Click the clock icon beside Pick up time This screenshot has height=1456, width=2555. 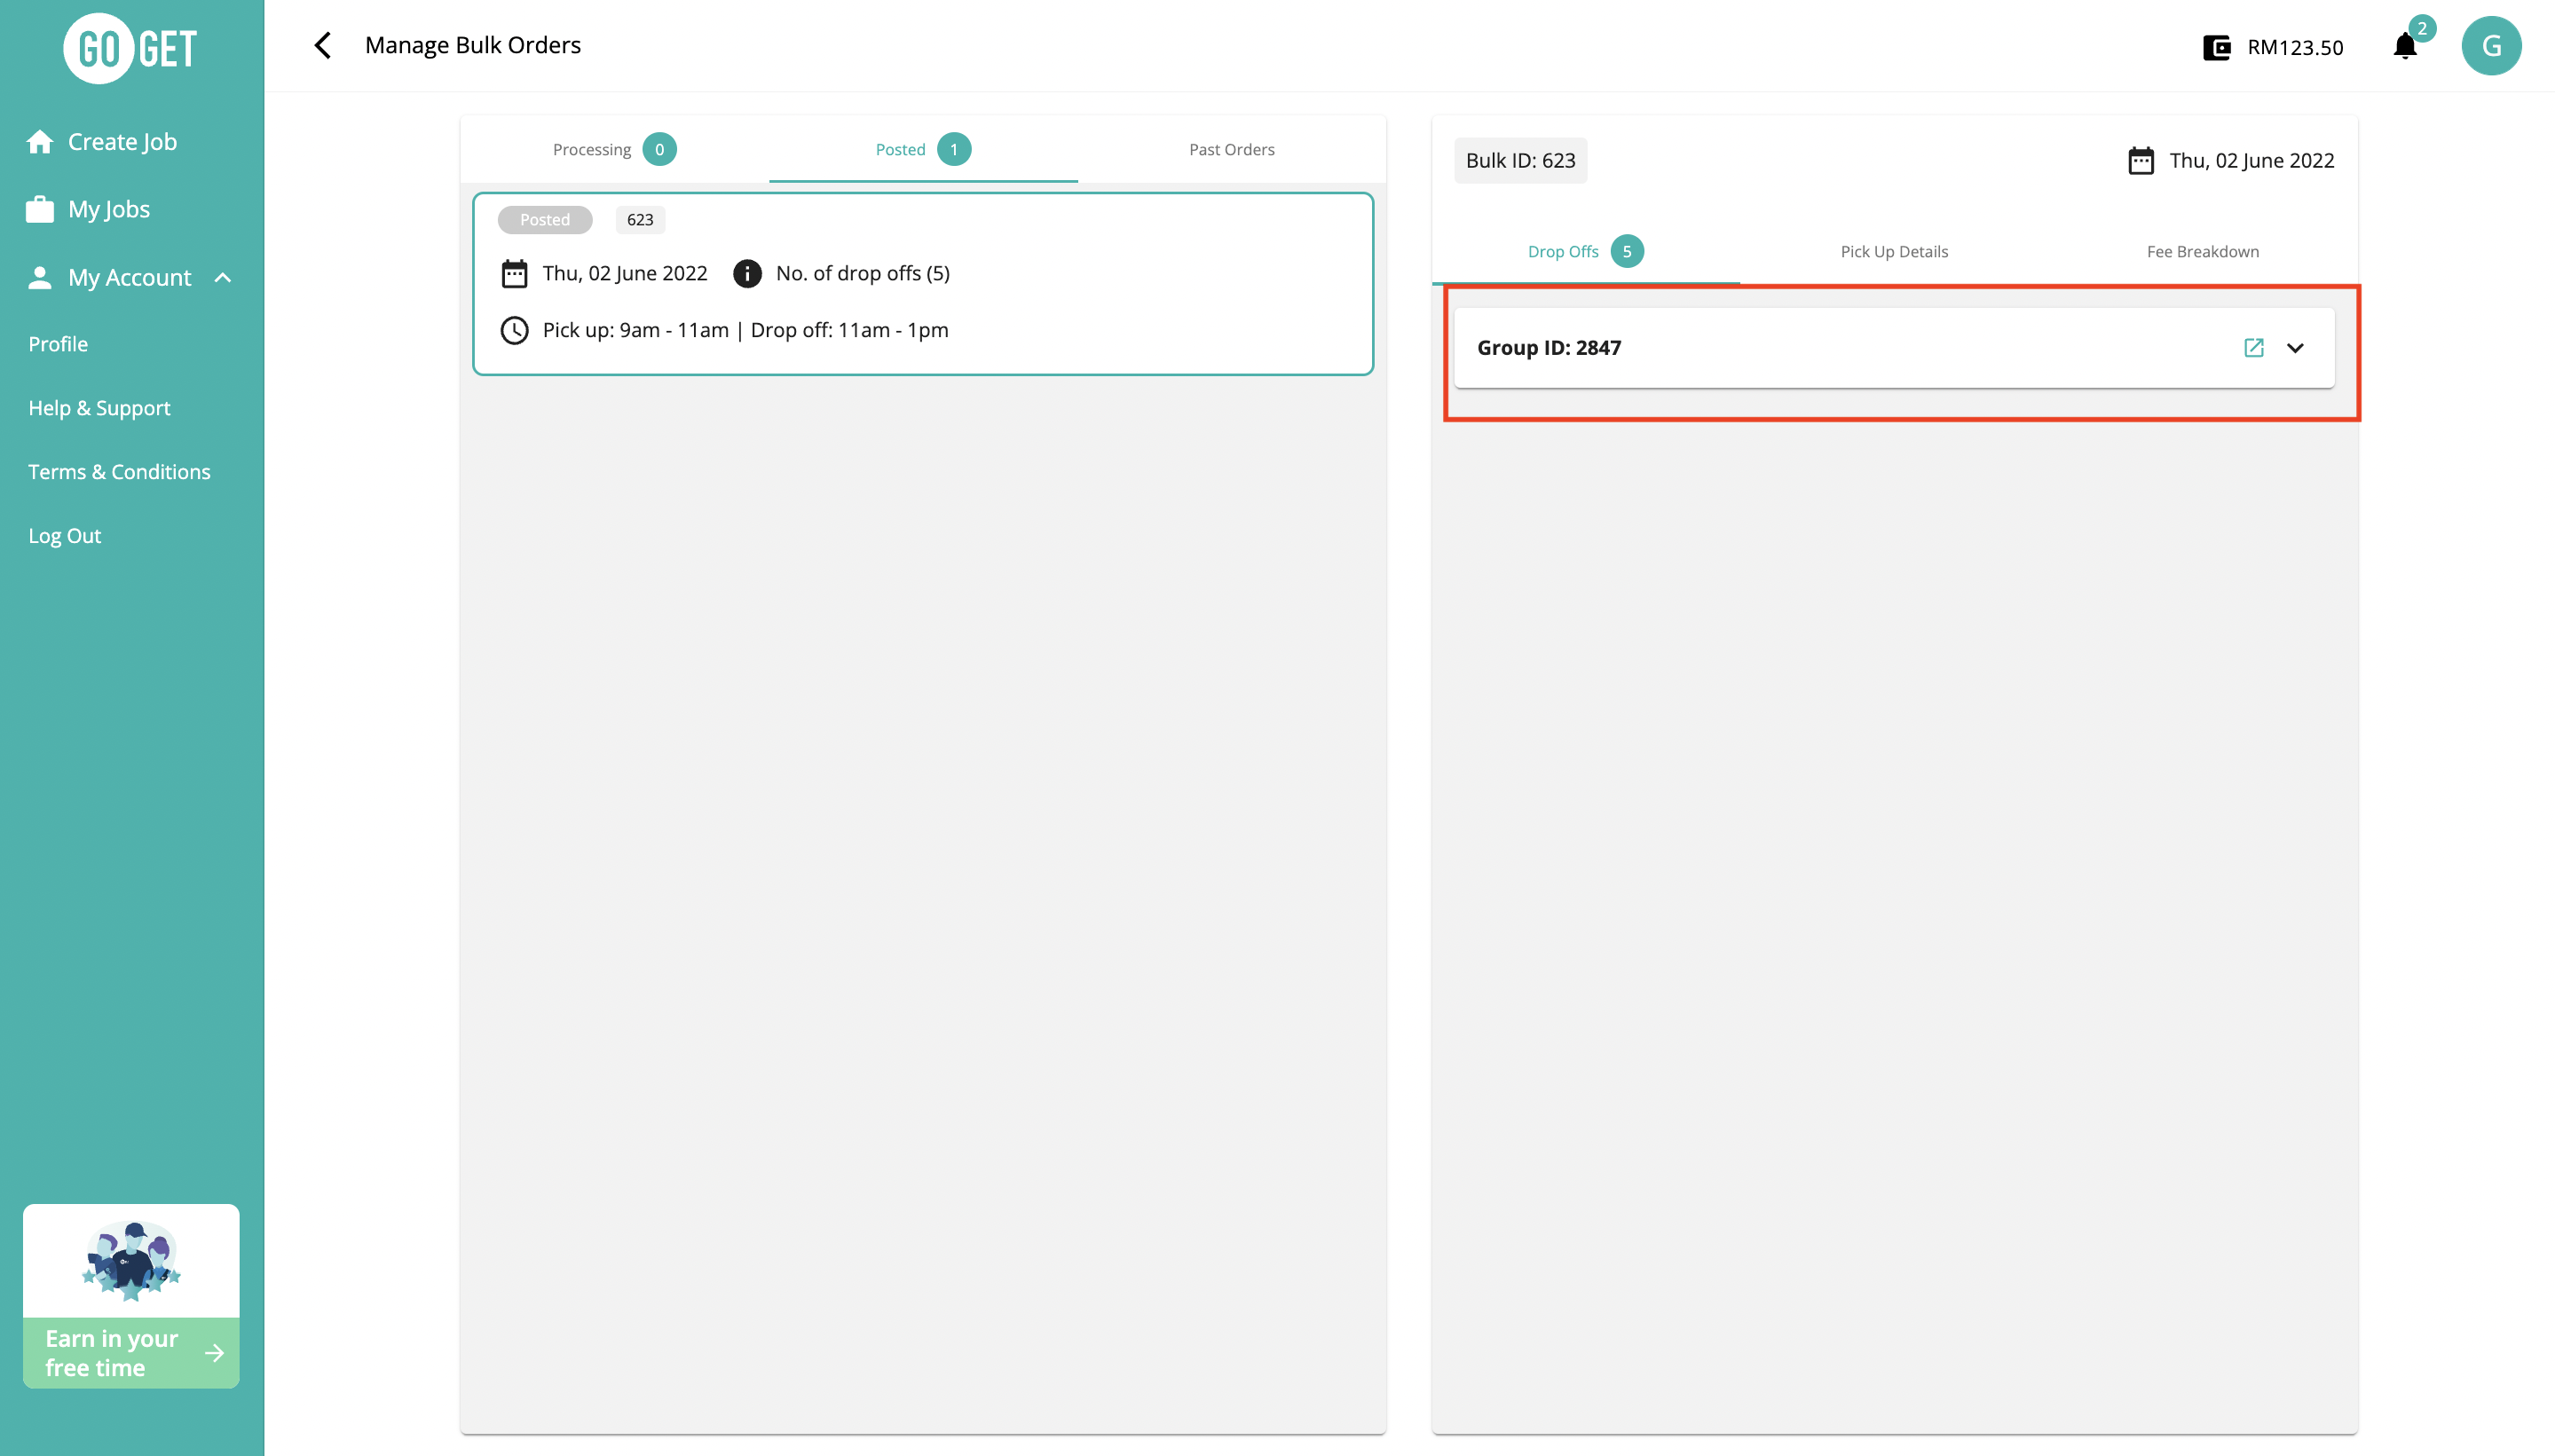pyautogui.click(x=514, y=330)
